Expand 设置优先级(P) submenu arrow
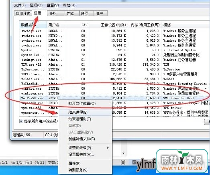Screen dimensions: 210x175 [x=108, y=148]
